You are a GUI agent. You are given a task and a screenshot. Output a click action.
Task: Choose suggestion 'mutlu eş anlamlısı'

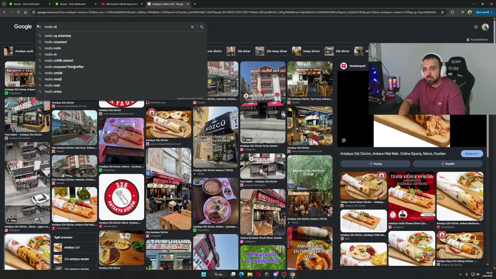pos(122,36)
